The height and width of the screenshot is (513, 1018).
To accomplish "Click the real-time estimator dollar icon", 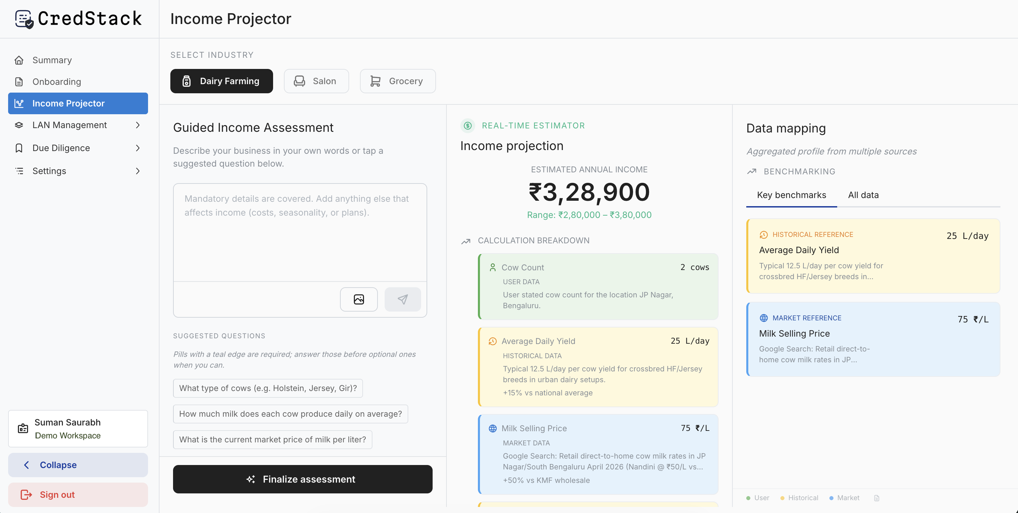I will pos(467,126).
